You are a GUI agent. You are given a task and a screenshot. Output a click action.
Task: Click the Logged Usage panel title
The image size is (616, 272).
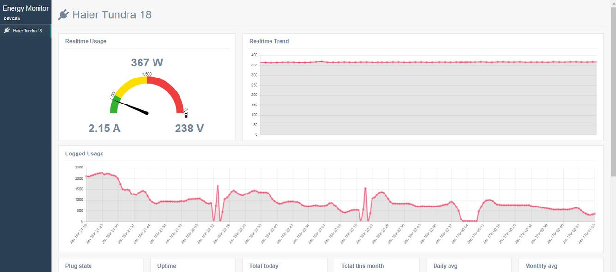84,154
